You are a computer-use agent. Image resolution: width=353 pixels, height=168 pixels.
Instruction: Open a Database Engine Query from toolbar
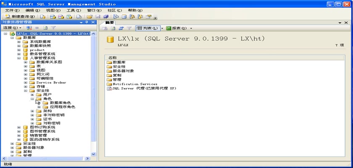tap(42, 17)
